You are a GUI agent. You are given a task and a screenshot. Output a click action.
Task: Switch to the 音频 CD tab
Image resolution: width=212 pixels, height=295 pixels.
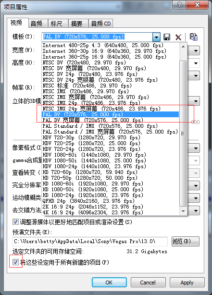pos(101,24)
